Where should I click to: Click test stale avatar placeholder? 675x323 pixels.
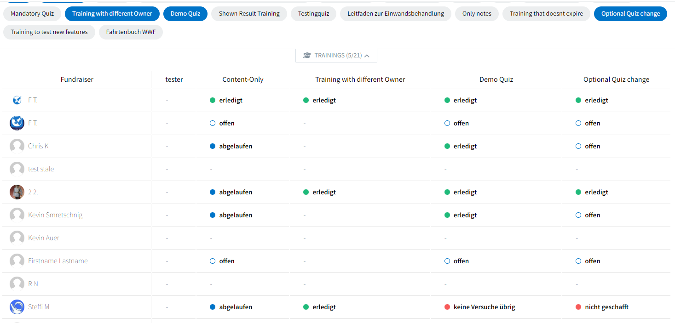tap(17, 169)
